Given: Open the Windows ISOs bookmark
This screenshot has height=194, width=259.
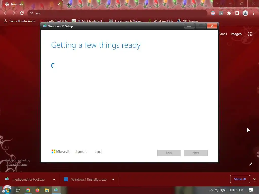Looking at the screenshot, I should 161,21.
